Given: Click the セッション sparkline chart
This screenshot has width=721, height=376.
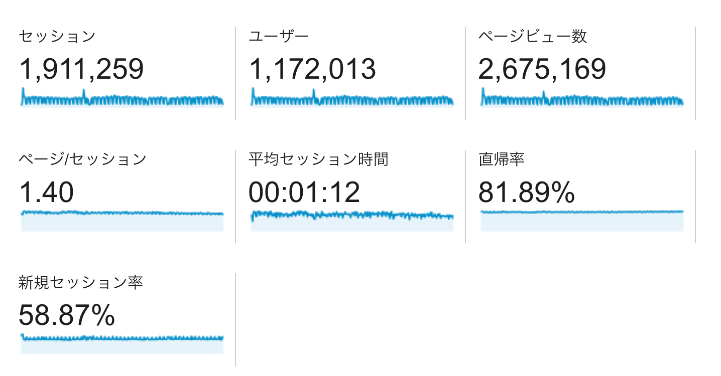Looking at the screenshot, I should coord(122,98).
